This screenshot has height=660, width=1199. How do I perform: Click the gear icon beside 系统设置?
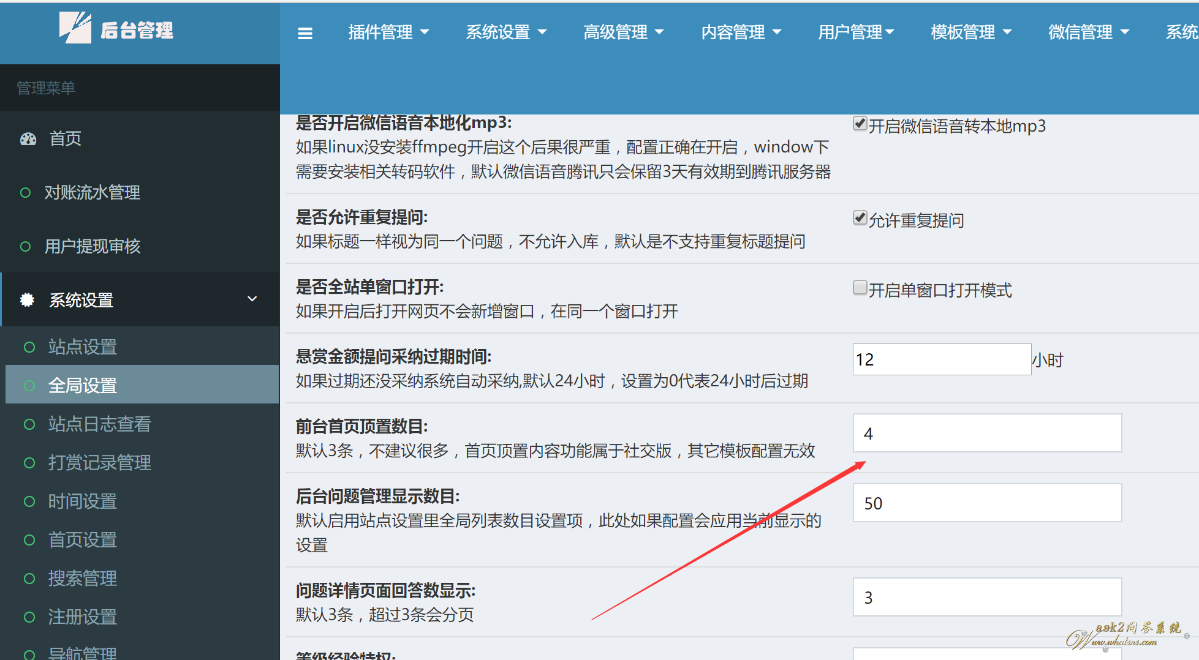point(27,300)
